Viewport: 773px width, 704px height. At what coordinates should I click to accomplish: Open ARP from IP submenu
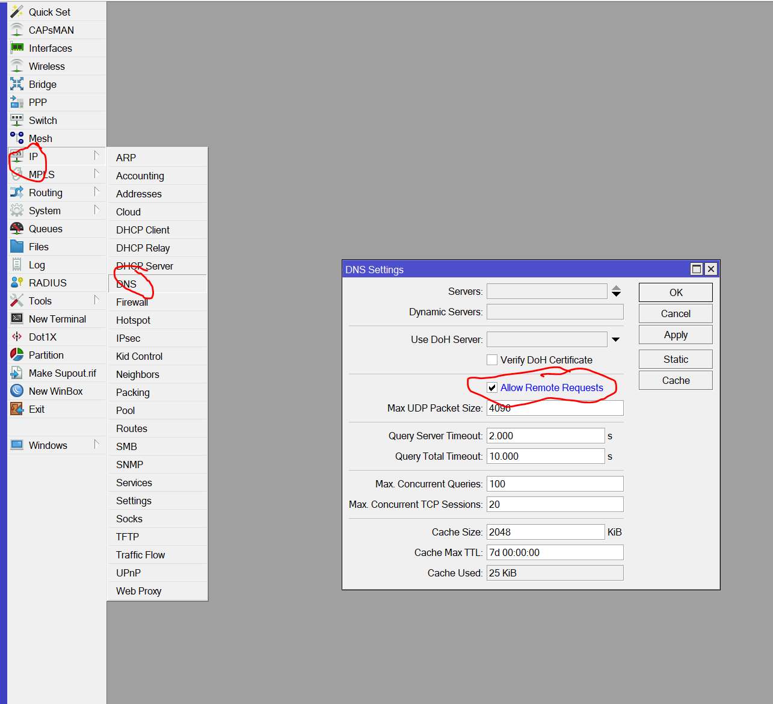coord(158,158)
